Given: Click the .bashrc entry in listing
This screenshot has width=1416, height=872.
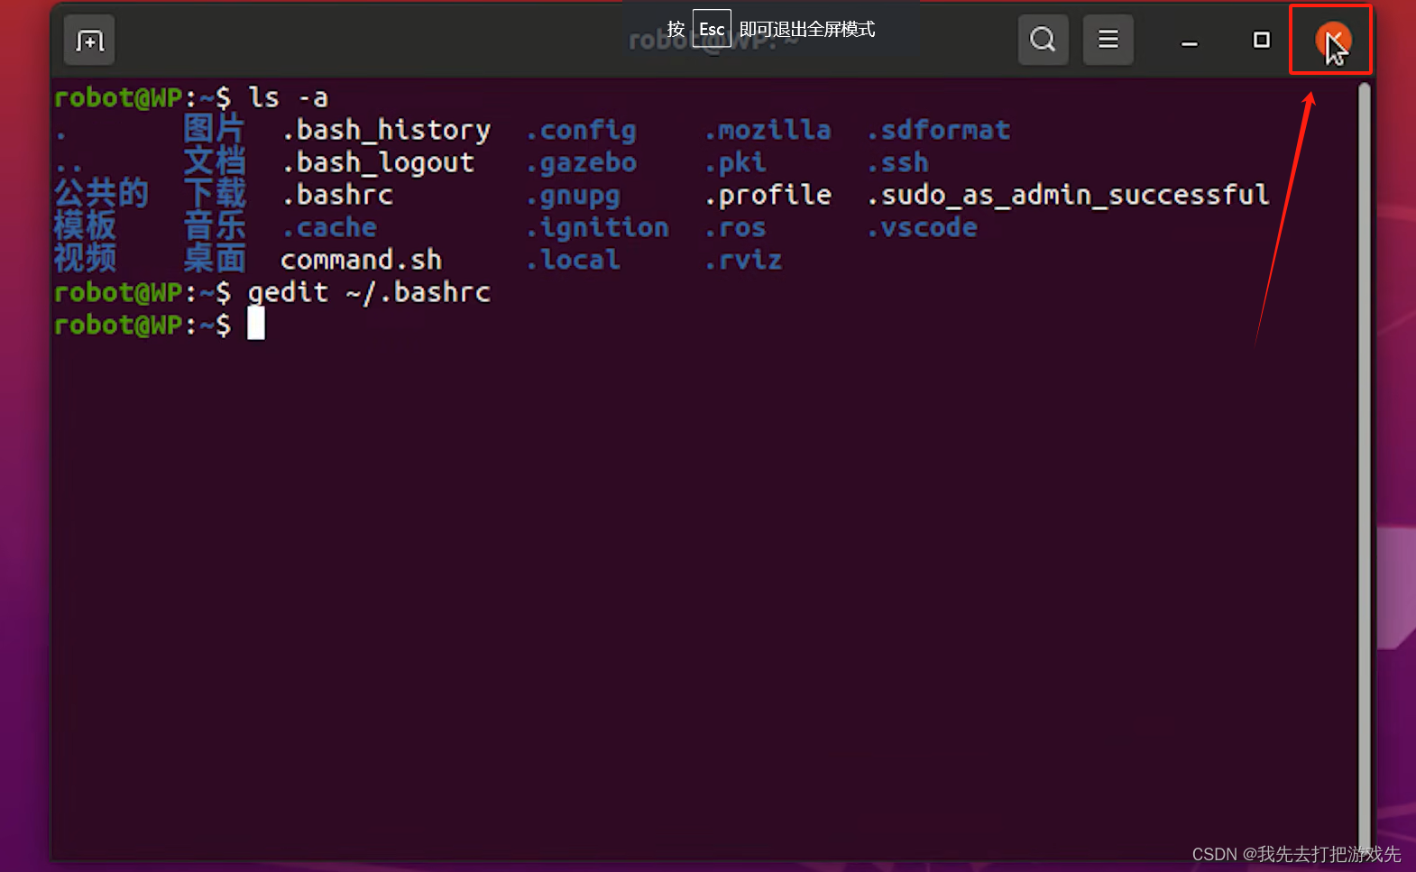Looking at the screenshot, I should pyautogui.click(x=337, y=195).
